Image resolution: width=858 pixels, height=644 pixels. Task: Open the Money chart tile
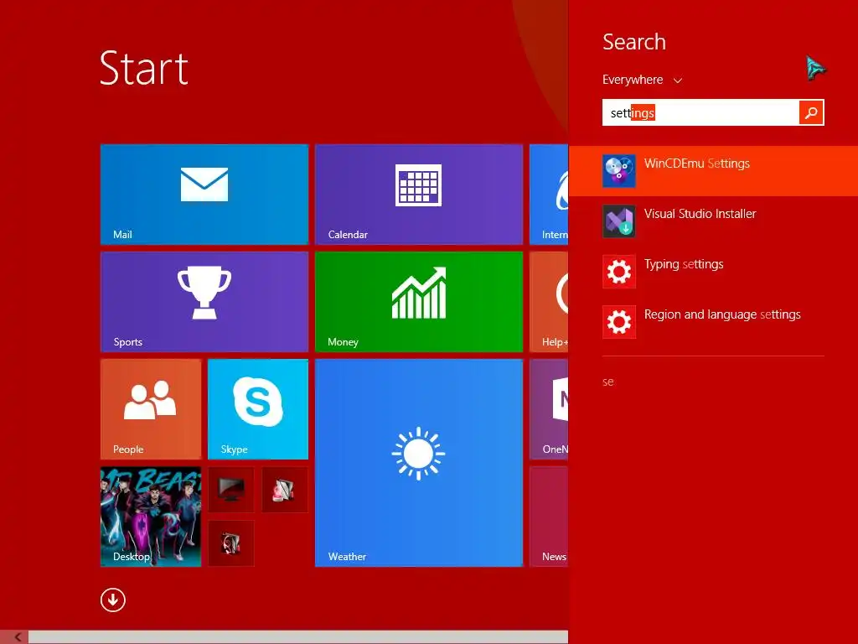(x=419, y=301)
